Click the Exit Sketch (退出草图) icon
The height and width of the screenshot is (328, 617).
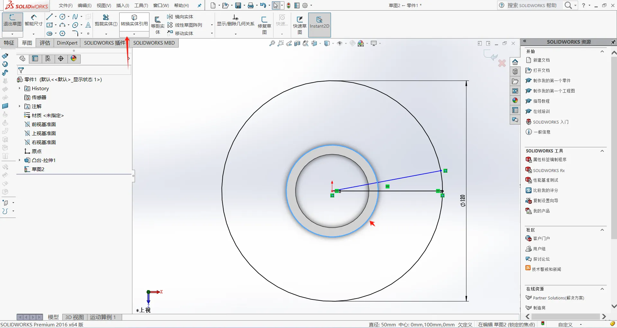click(x=12, y=21)
